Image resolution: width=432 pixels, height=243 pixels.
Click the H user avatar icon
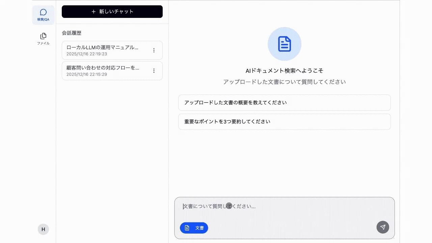tap(43, 229)
